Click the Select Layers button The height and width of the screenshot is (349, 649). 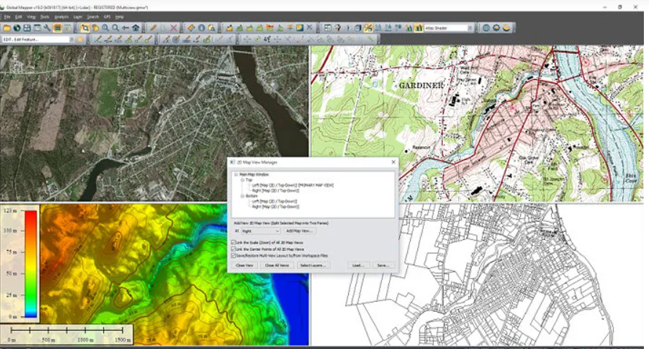coord(313,265)
